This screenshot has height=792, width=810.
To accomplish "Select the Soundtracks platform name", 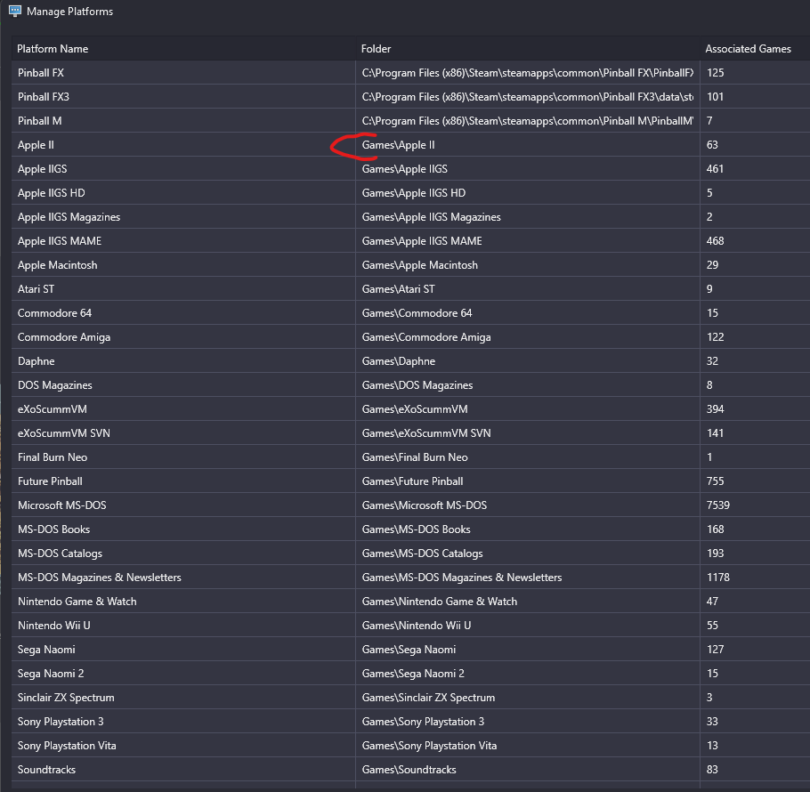I will click(x=46, y=769).
